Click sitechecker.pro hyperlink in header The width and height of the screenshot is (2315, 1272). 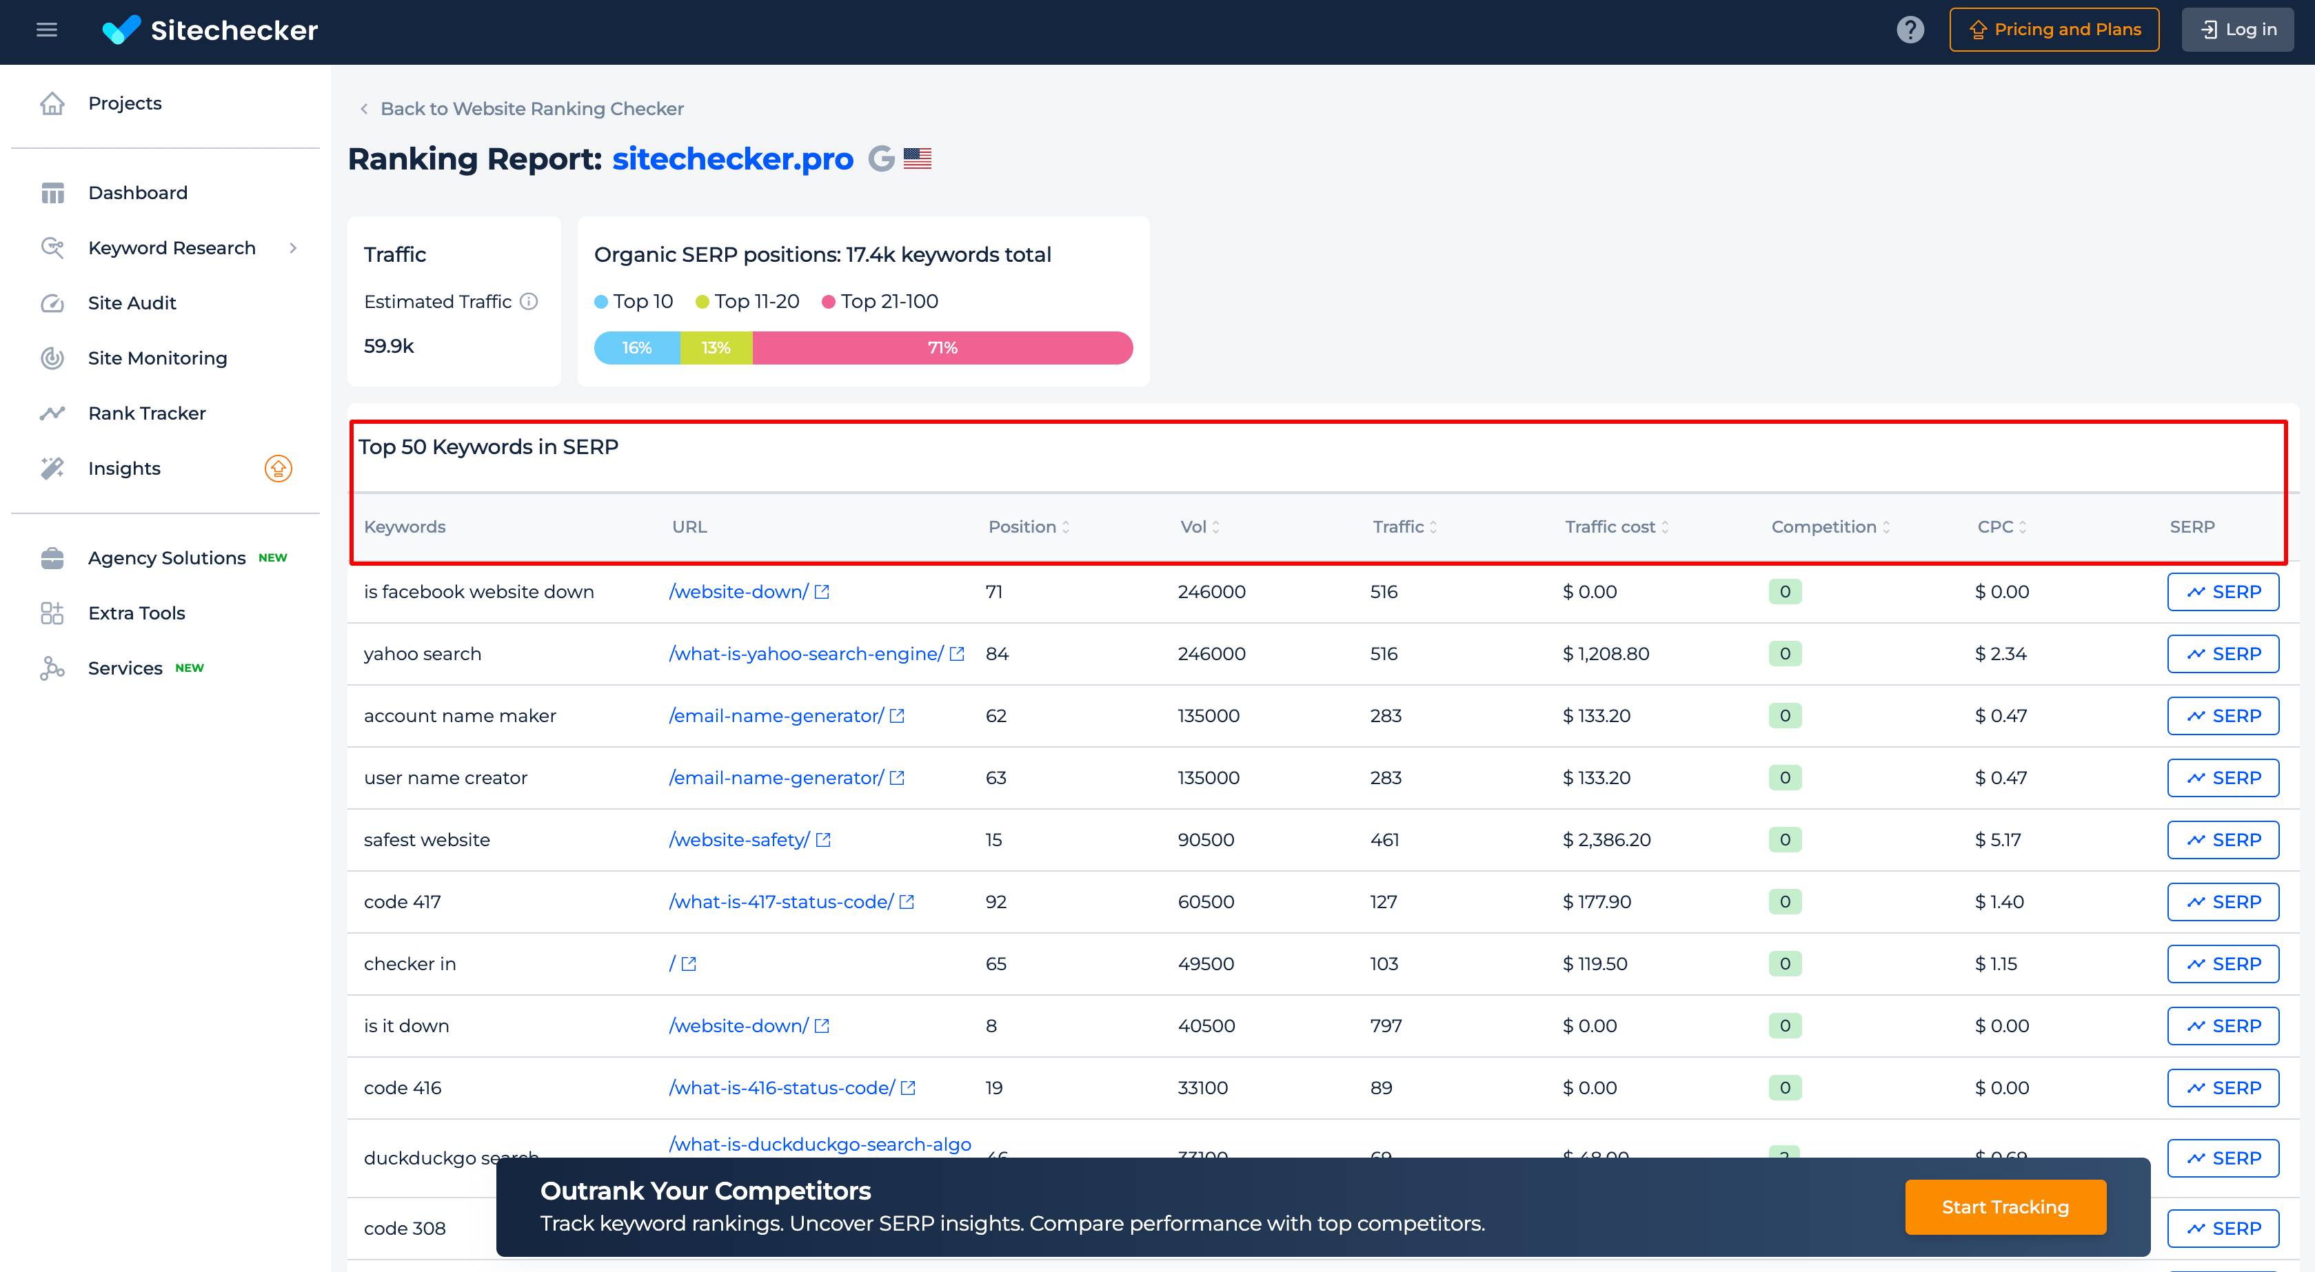(x=734, y=158)
